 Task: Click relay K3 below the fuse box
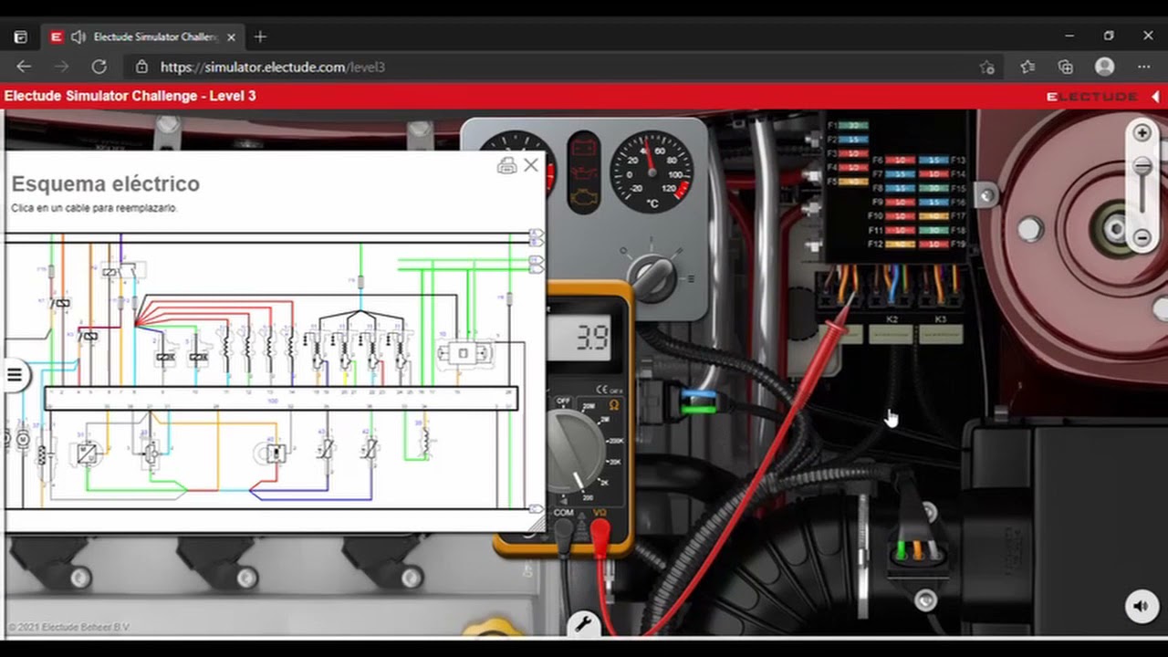pos(940,334)
